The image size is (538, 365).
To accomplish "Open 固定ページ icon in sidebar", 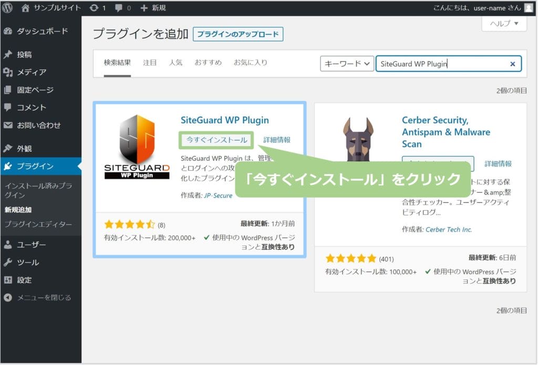I will (8, 90).
